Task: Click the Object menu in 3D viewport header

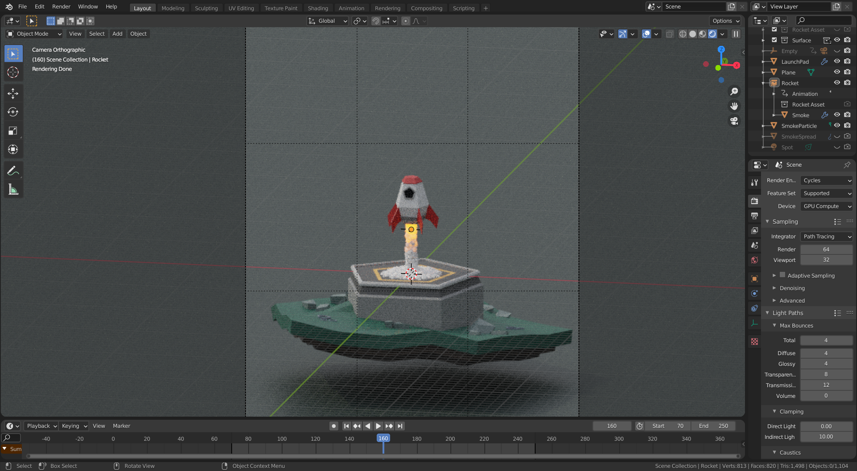Action: (x=138, y=34)
